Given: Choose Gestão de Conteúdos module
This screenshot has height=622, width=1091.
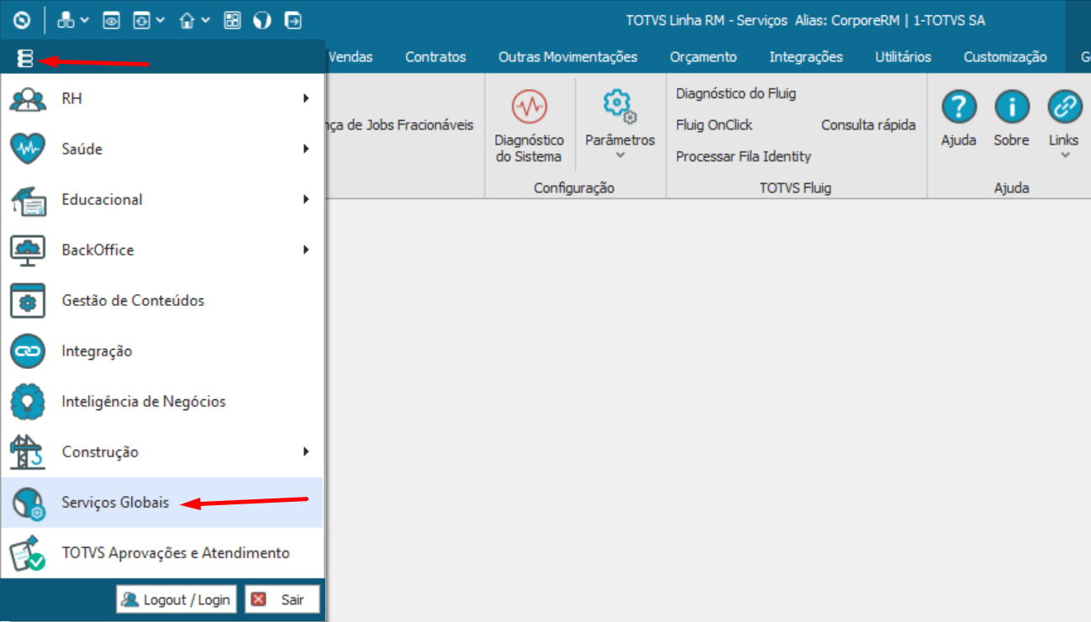Looking at the screenshot, I should click(162, 301).
